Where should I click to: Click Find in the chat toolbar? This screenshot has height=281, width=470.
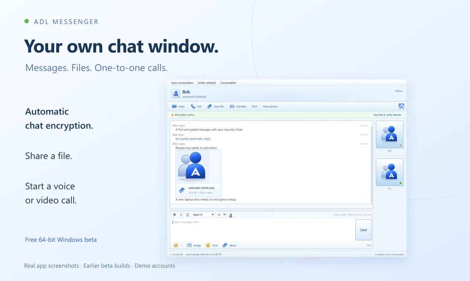(x=255, y=106)
